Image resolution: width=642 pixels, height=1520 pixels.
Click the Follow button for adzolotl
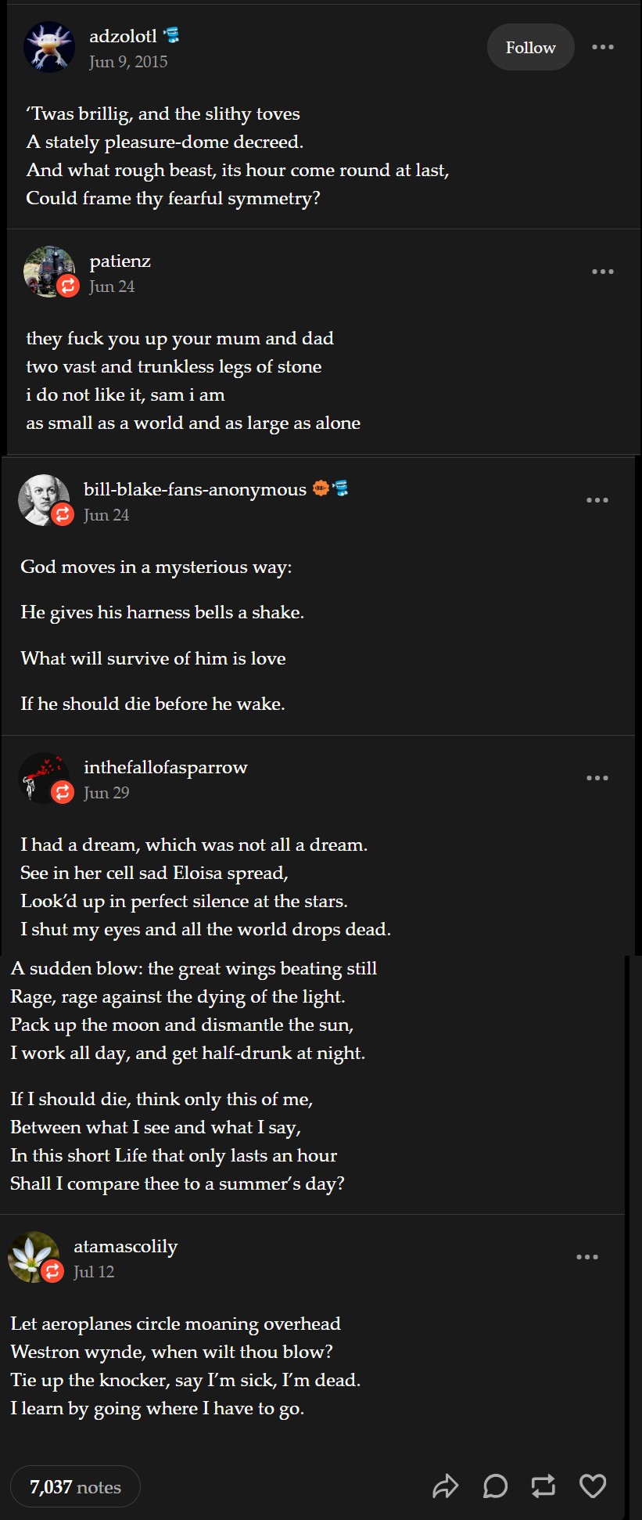click(x=530, y=48)
